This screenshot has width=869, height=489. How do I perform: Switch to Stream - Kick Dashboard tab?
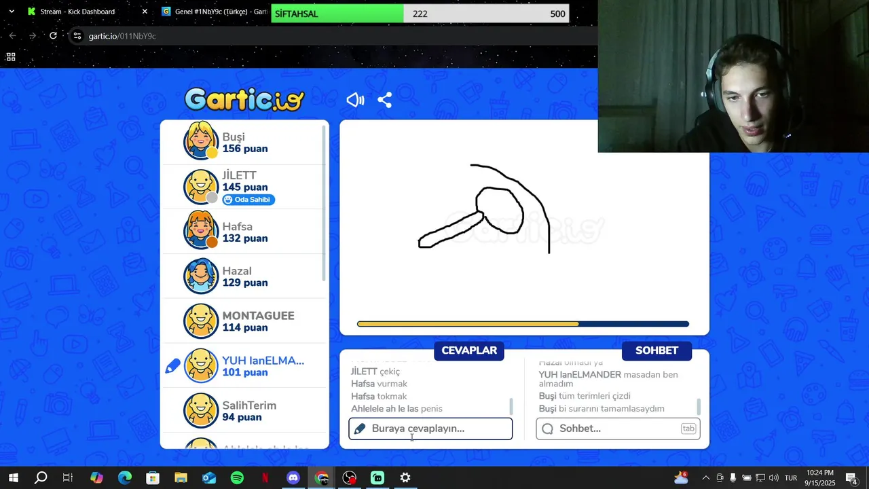tap(77, 12)
